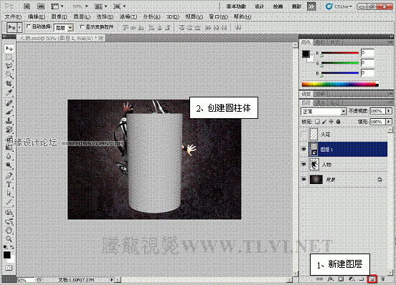
Task: Select the 3D Camera Rotate tool
Action: 9,221
